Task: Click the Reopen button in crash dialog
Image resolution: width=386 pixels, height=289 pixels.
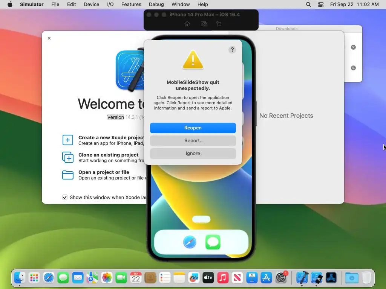Action: [193, 128]
